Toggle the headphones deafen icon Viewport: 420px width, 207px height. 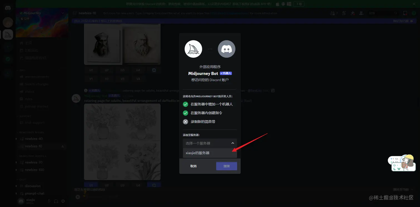point(56,201)
